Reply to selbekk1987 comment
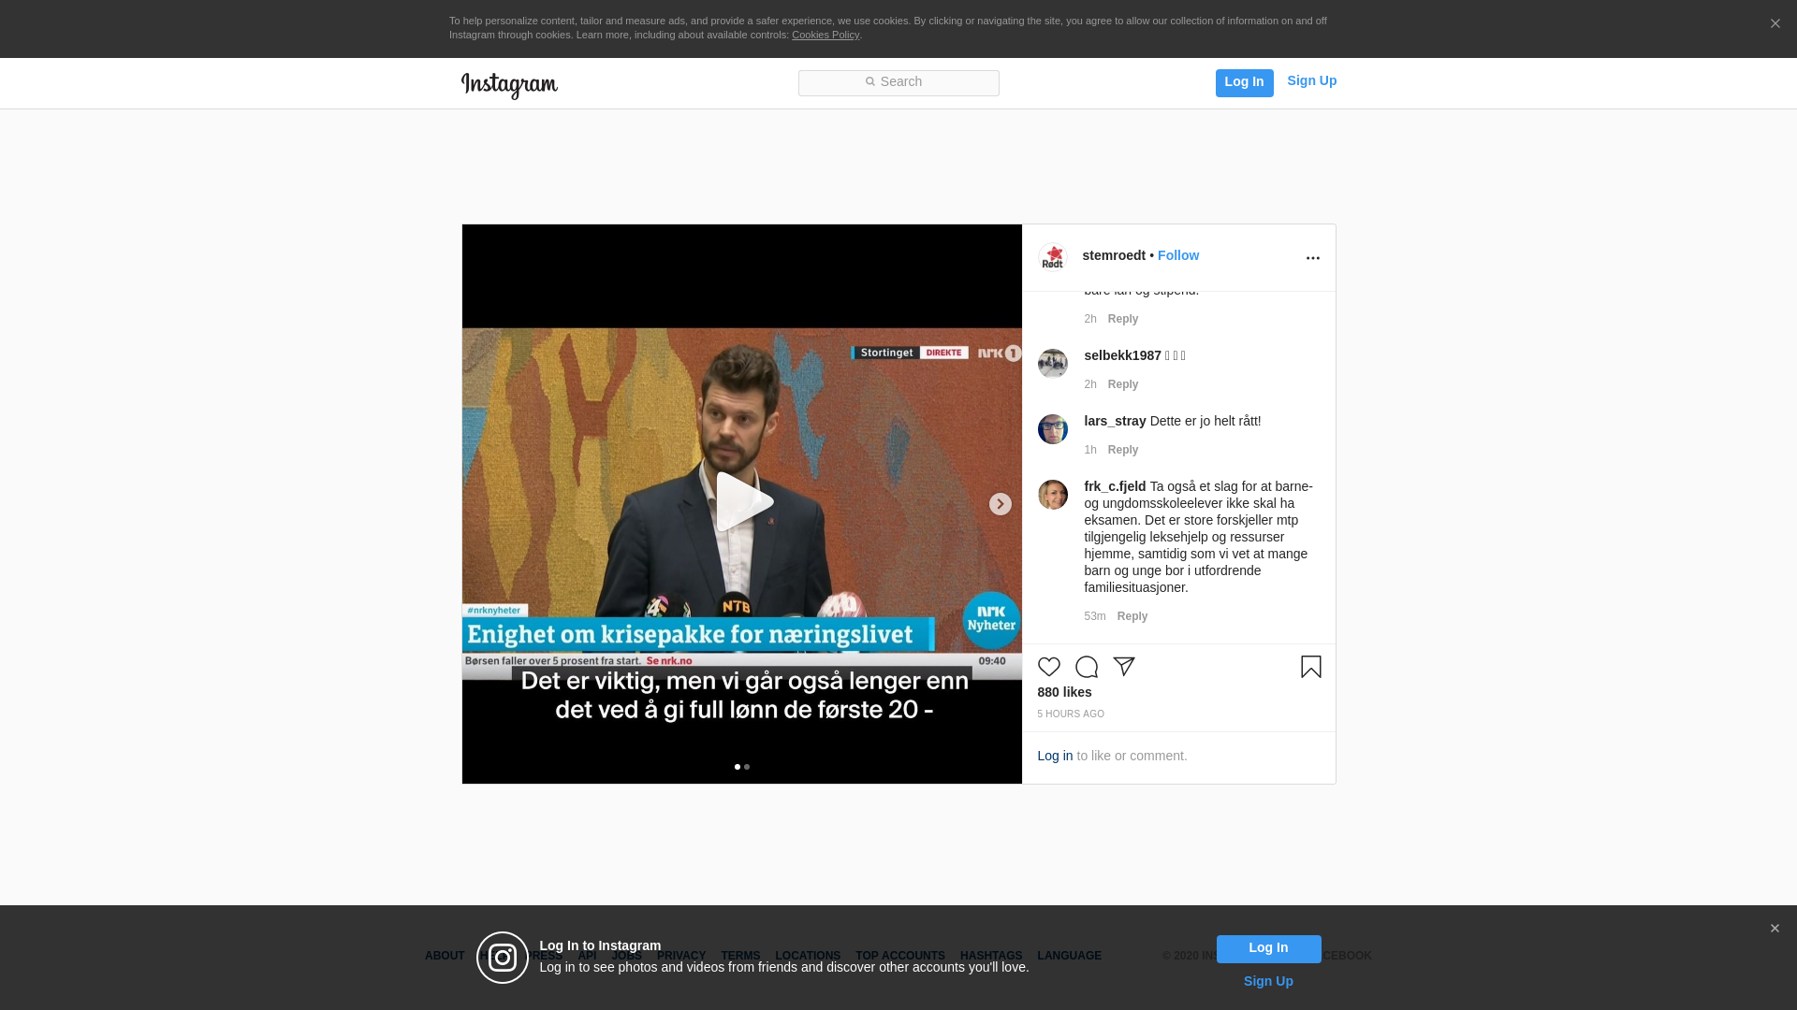 tap(1123, 384)
